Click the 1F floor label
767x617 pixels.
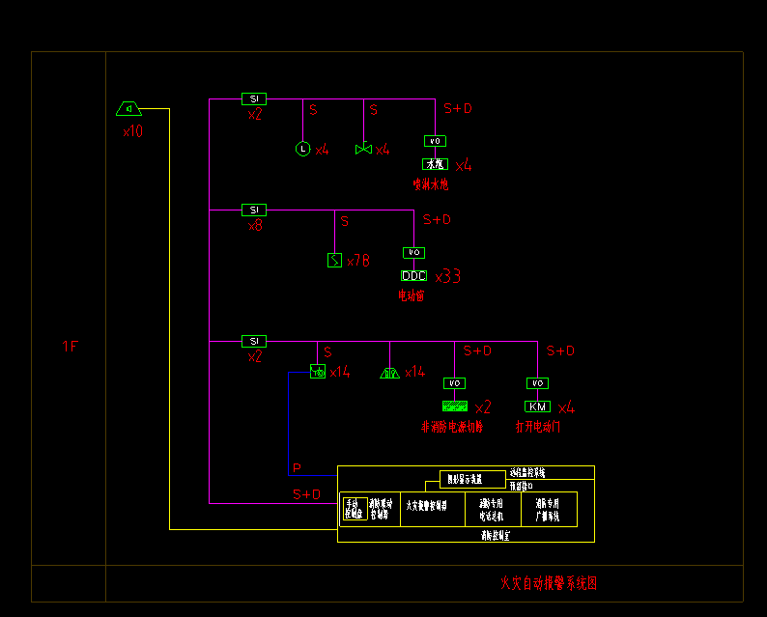pos(70,346)
